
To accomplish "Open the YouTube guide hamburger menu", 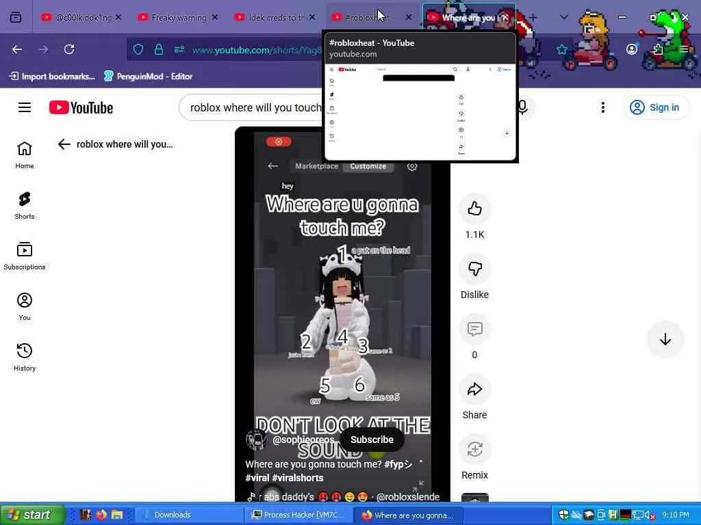I will coord(25,107).
